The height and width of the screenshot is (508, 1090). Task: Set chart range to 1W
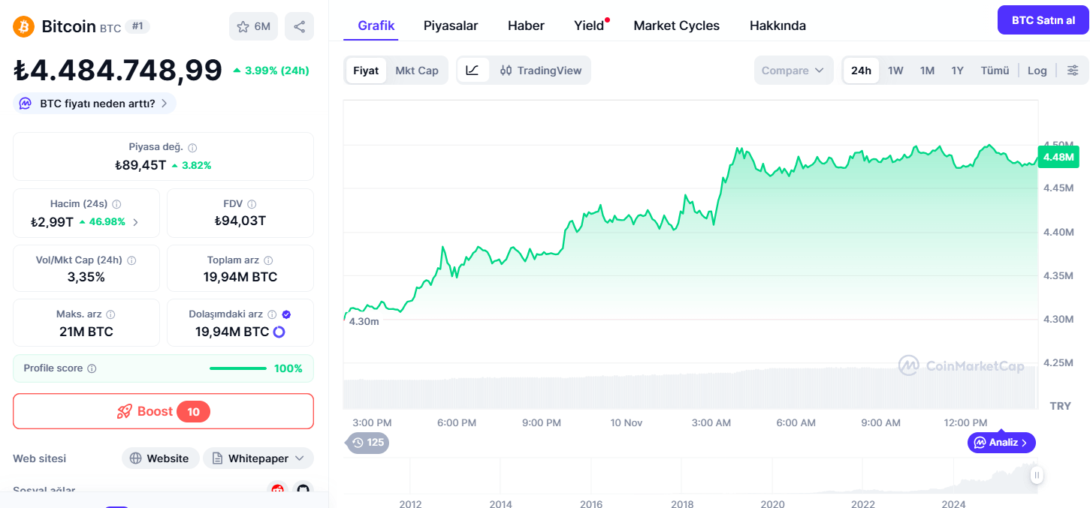click(x=895, y=71)
